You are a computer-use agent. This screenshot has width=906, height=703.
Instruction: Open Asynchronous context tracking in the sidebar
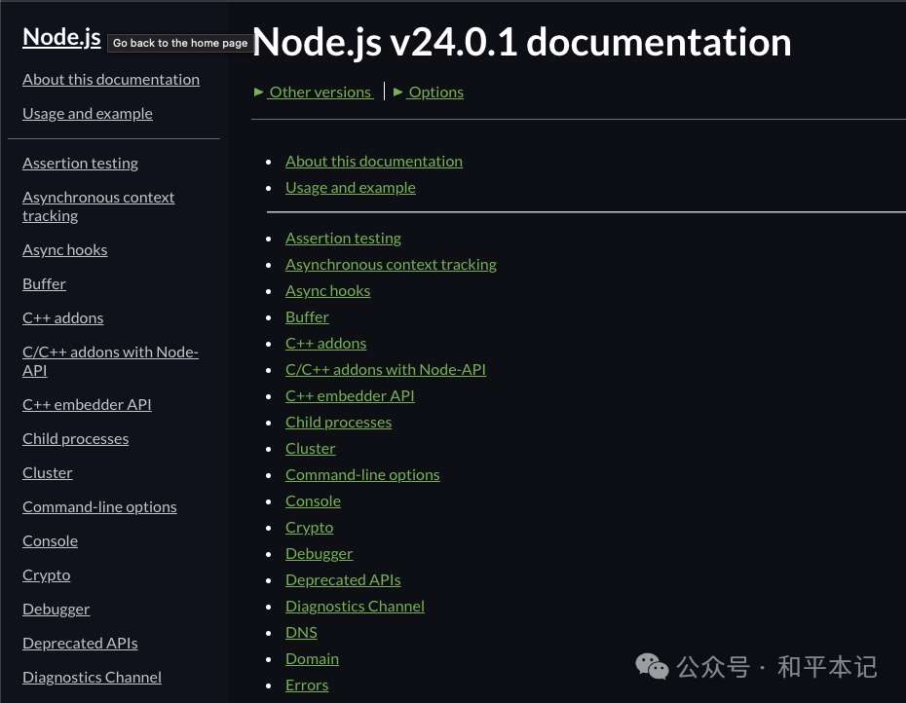point(98,206)
